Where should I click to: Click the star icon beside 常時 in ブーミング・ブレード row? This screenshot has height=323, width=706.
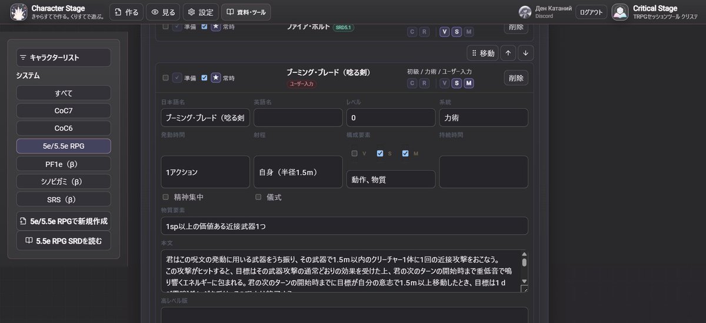(216, 78)
